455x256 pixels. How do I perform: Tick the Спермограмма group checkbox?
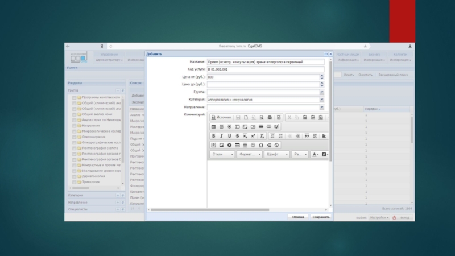coord(74,137)
